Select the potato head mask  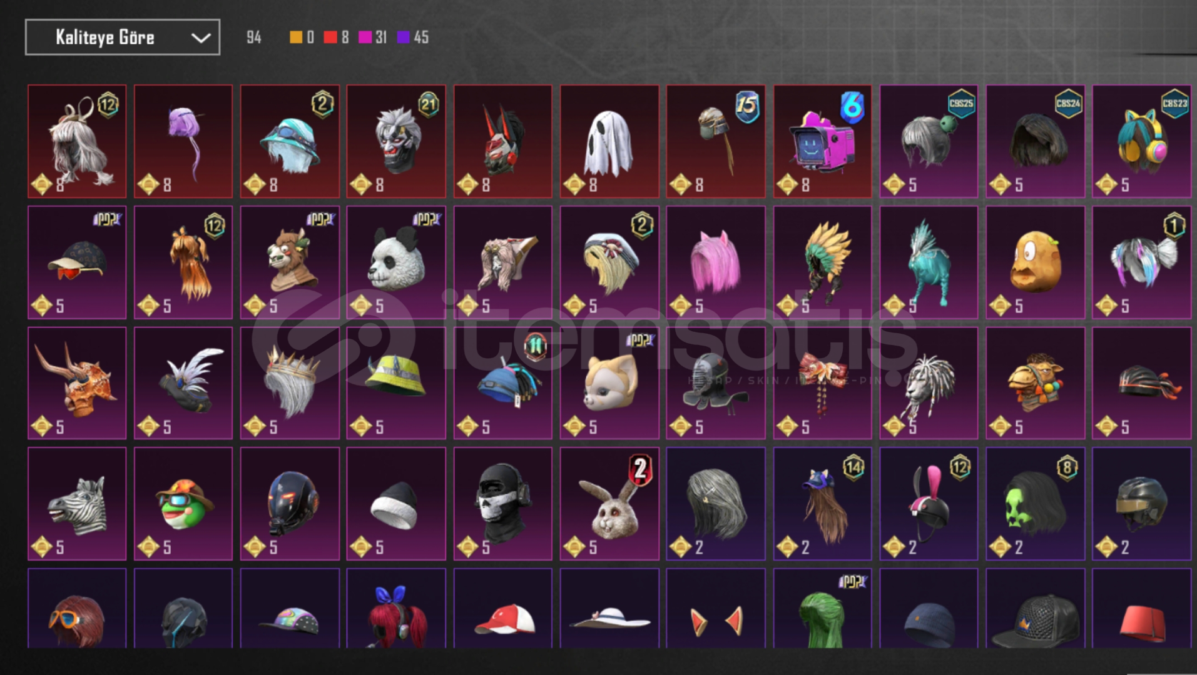point(1035,262)
